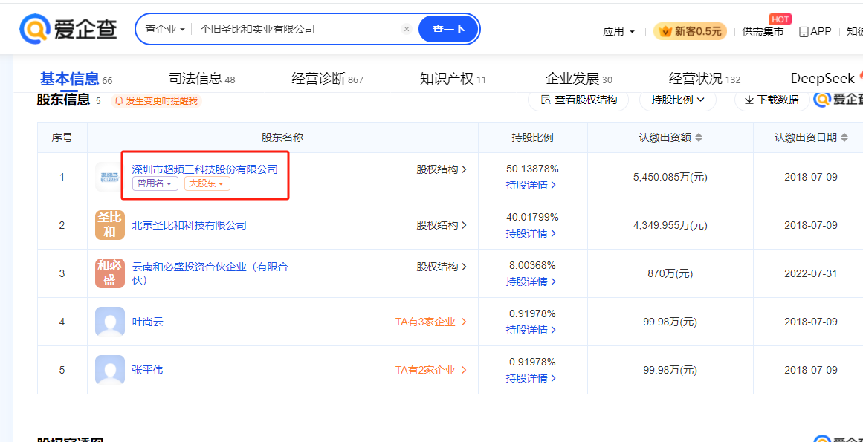View 叶尚云's TA有3家企业 link
The height and width of the screenshot is (442, 863).
point(431,322)
